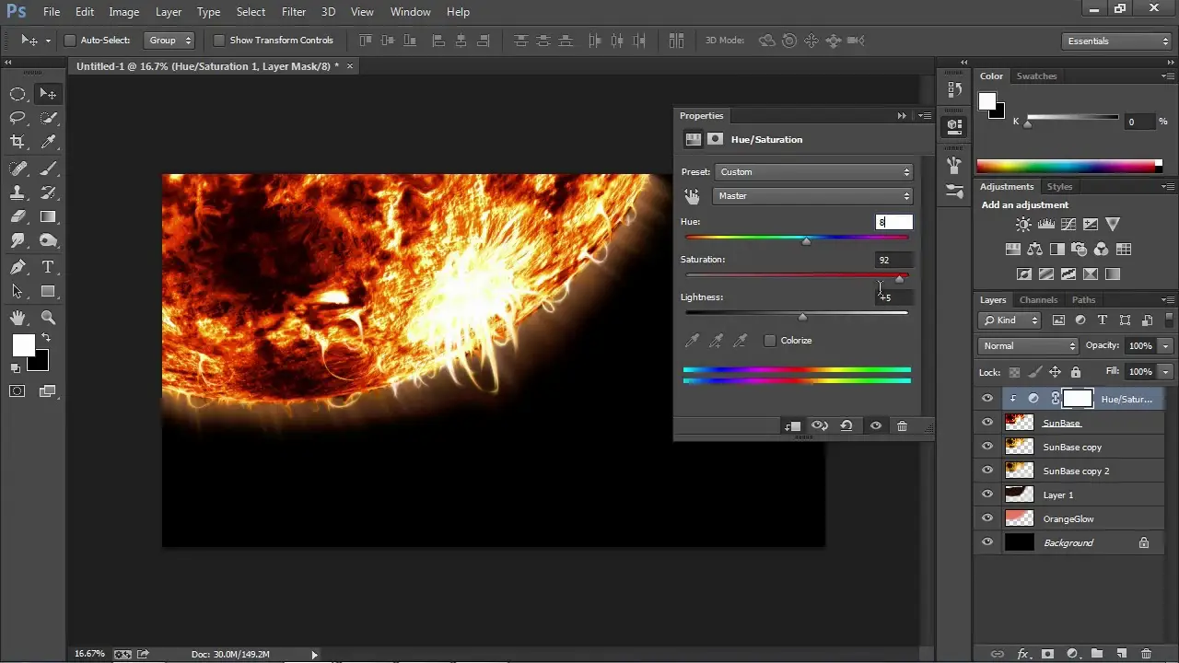Enable the Colorize checkbox
1179x663 pixels.
pos(770,341)
